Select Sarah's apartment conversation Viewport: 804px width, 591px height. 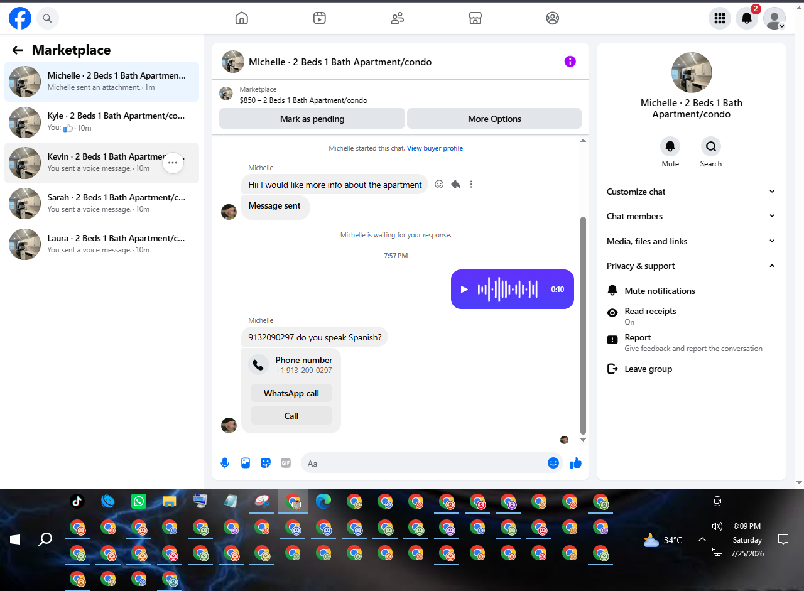pos(102,203)
